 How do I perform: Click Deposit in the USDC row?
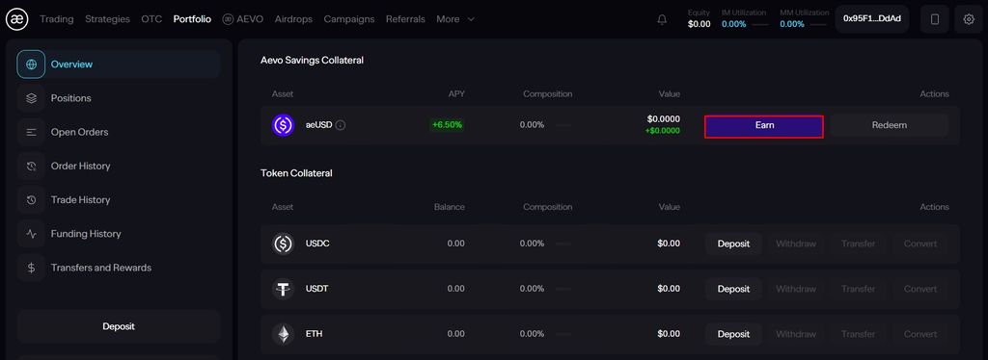tap(733, 244)
